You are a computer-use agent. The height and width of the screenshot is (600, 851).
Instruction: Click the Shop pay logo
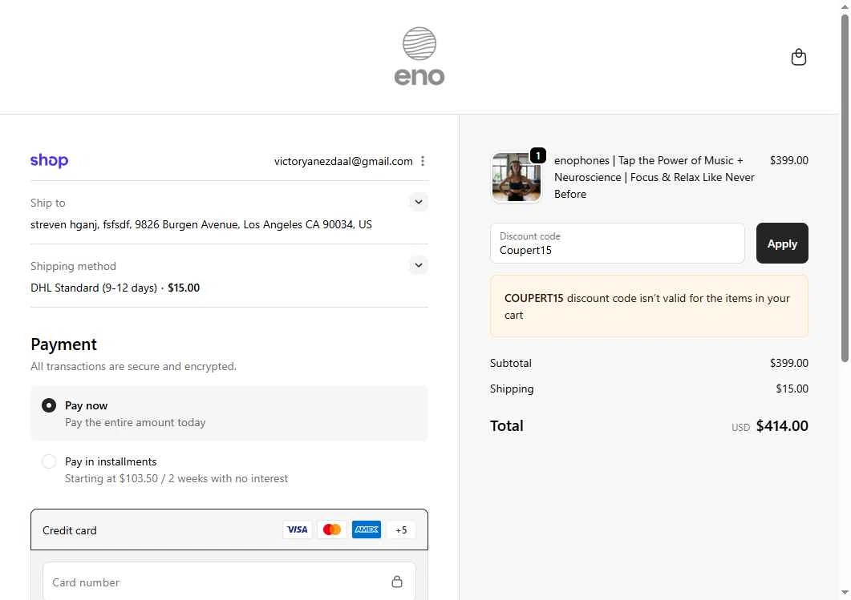click(50, 160)
